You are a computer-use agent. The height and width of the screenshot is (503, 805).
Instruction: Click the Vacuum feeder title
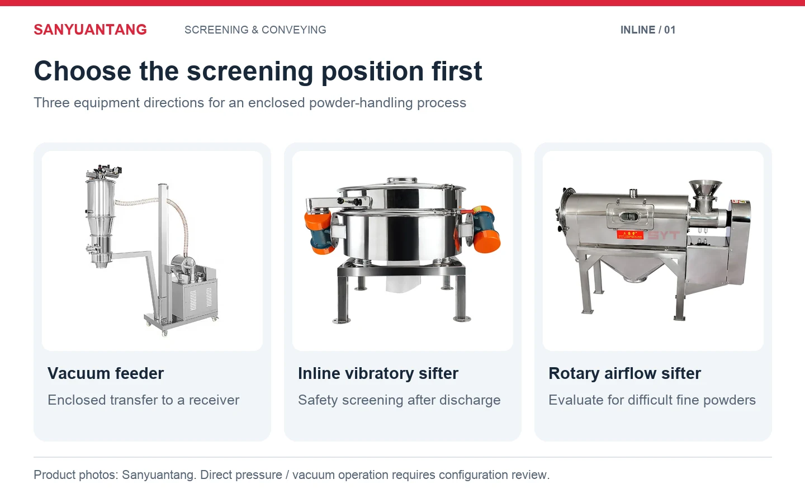106,373
